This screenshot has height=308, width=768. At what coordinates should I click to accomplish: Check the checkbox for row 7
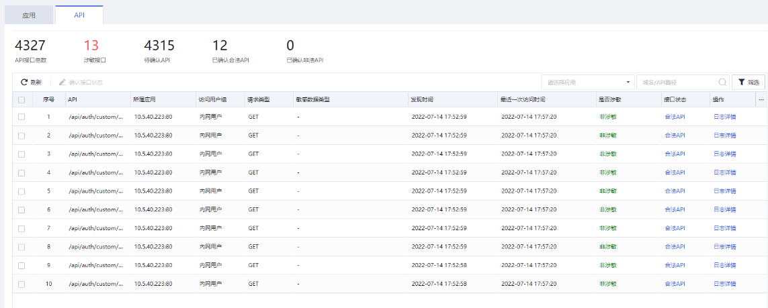click(x=21, y=228)
